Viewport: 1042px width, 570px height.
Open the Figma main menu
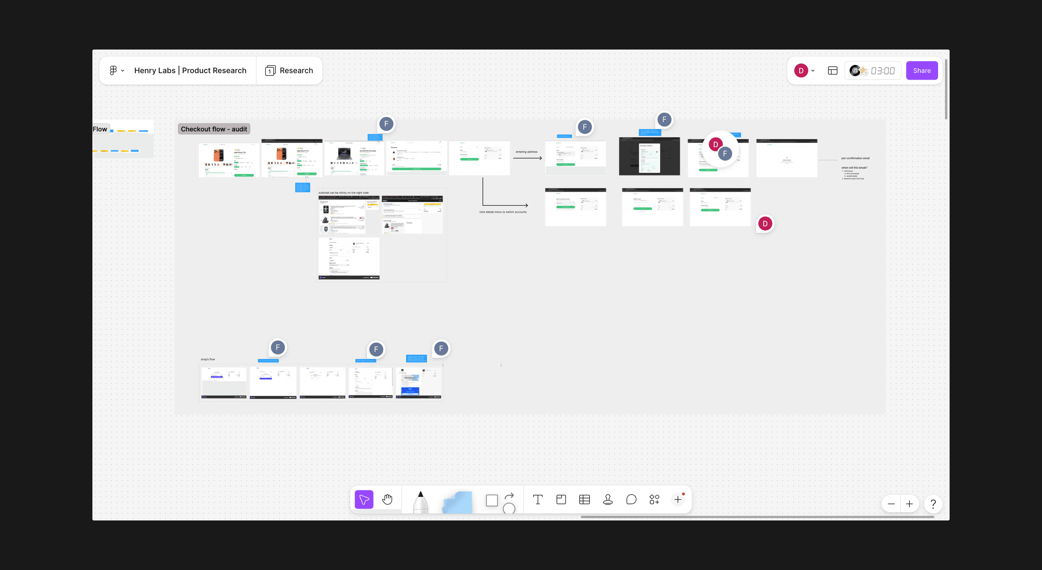116,70
